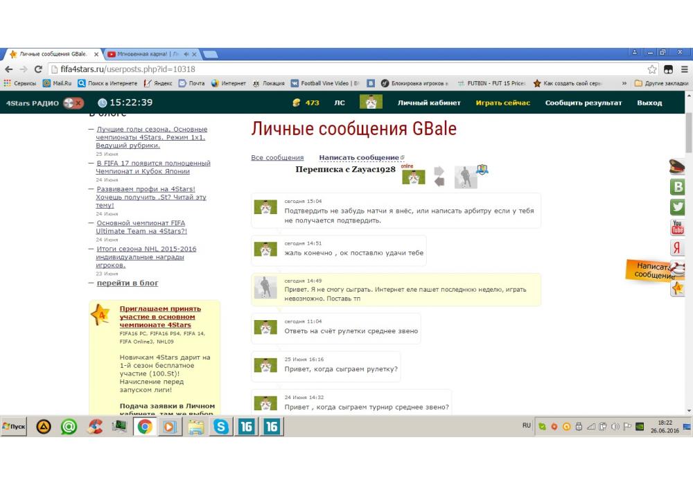Open Skype from the taskbar
693x485 pixels.
coord(221,427)
